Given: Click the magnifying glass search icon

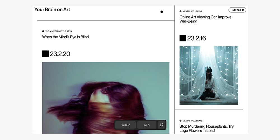Looking at the screenshot, I should (x=161, y=125).
